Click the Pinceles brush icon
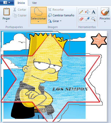 coord(105,12)
